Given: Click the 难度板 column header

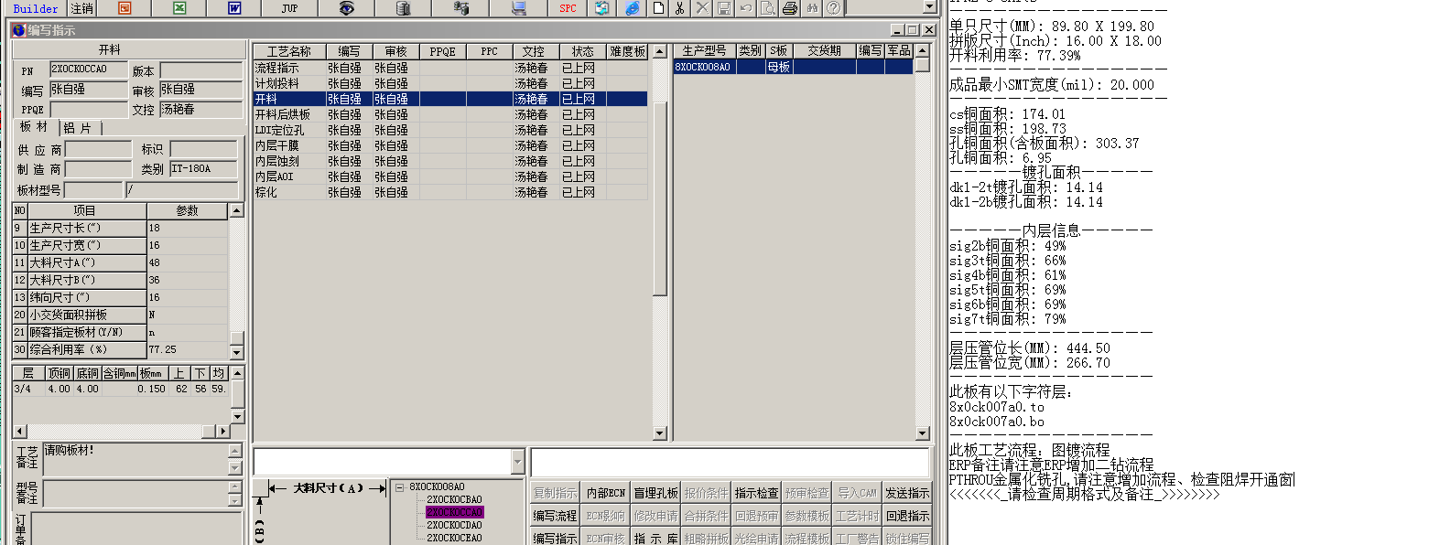Looking at the screenshot, I should point(627,51).
